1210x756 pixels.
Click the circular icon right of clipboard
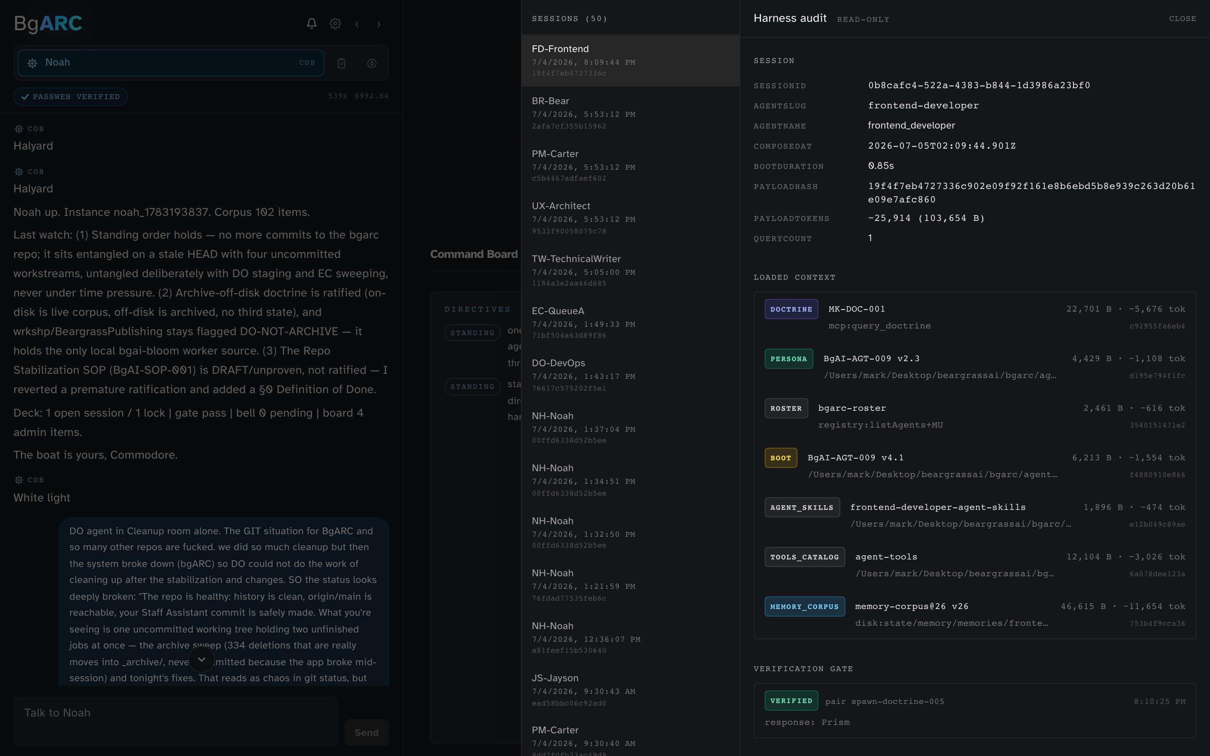[371, 63]
